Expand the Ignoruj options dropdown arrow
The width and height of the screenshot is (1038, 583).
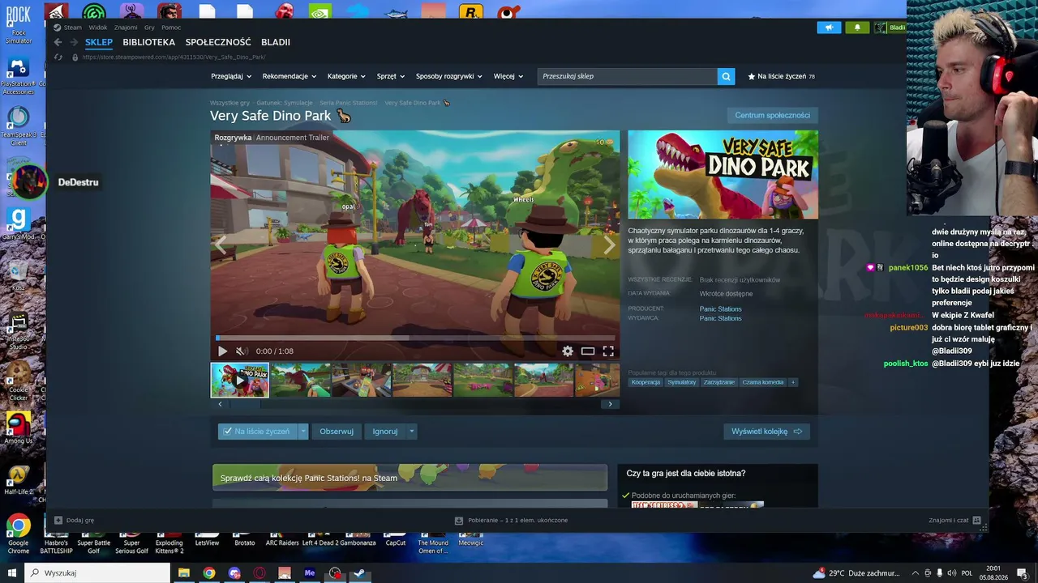tap(411, 432)
